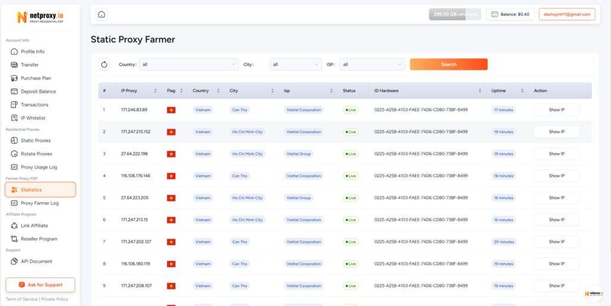This screenshot has height=306, width=611.
Task: Click the Rotate Proxies sidebar icon
Action: coord(14,154)
